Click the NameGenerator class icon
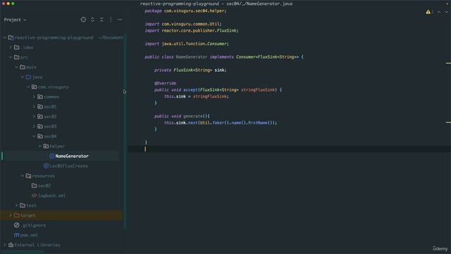Image resolution: width=451 pixels, height=254 pixels. [51, 156]
